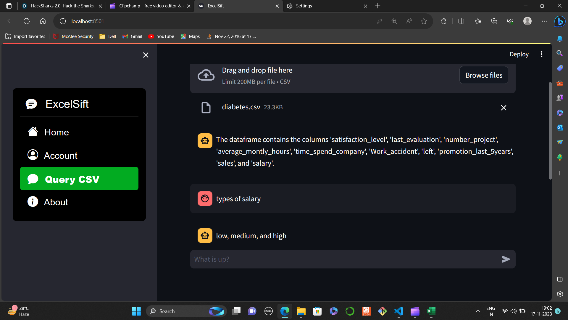
Task: Switch to the Clipchamp browser tab
Action: [149, 6]
